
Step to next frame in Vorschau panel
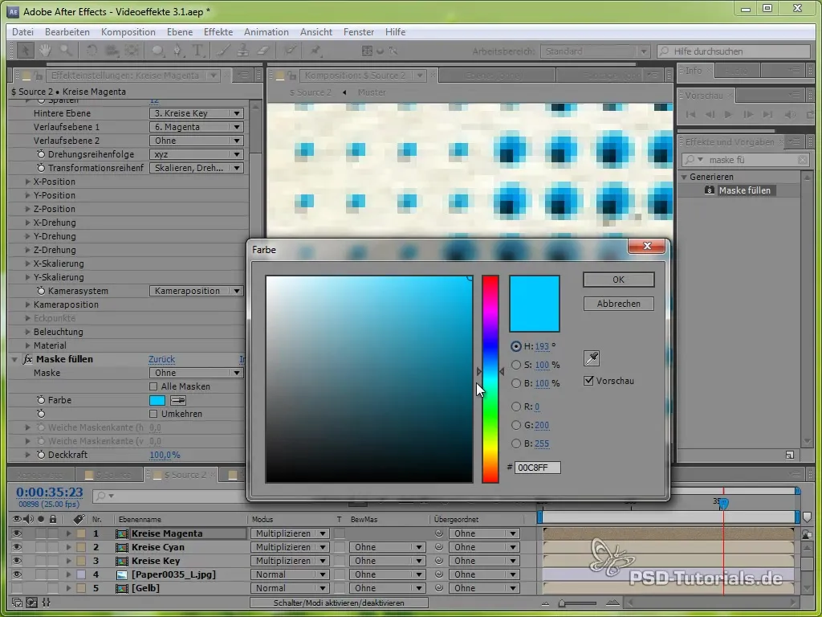747,114
